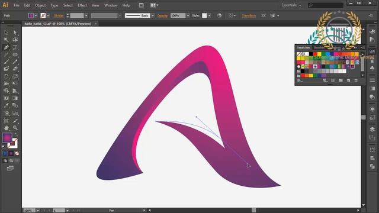Select the Gradient tool

pos(15,98)
